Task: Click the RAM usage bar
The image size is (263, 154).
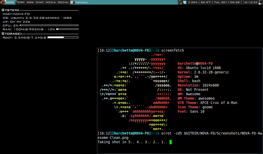Action: (x=67, y=29)
